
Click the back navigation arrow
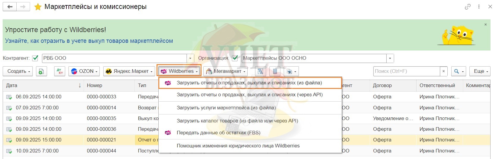tap(10, 7)
